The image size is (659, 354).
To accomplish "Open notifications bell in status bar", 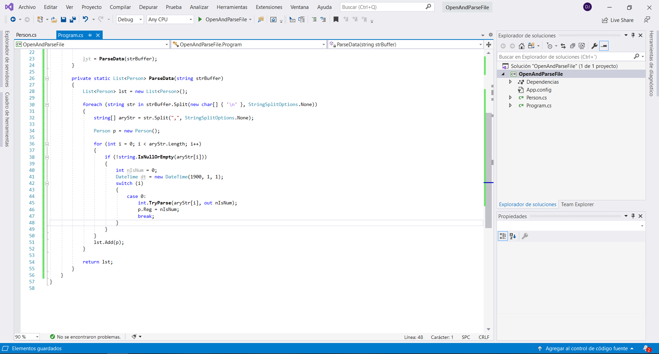I will [x=646, y=349].
